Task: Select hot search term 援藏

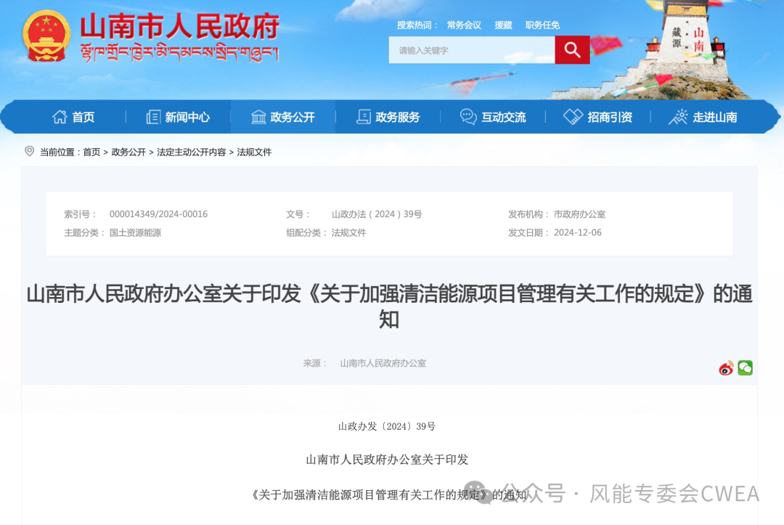Action: (x=503, y=25)
